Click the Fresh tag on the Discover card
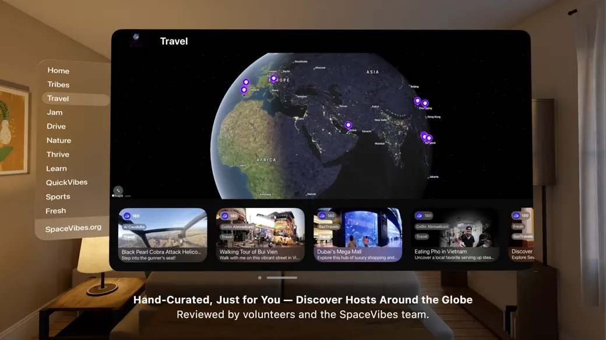The width and height of the screenshot is (606, 340). click(518, 227)
